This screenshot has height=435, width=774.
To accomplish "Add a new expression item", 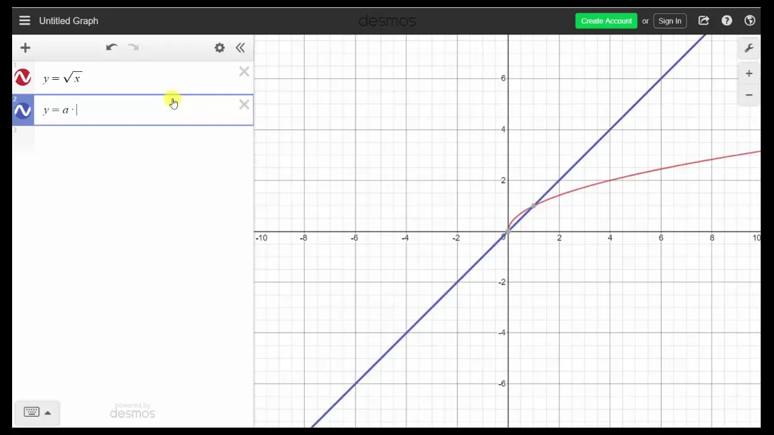I will pyautogui.click(x=25, y=48).
